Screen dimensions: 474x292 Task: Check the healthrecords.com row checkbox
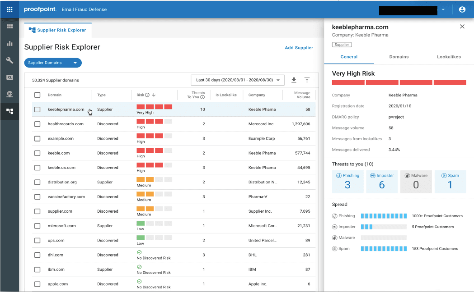(x=37, y=124)
